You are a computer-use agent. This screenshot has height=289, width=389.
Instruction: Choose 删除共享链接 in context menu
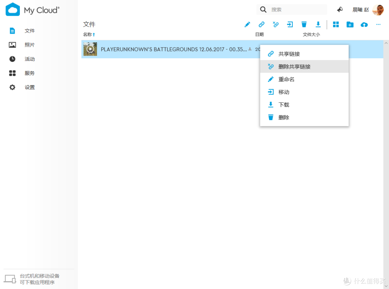304,66
